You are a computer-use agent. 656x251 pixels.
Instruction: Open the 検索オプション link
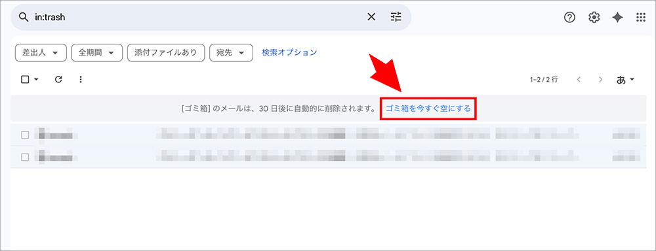289,52
